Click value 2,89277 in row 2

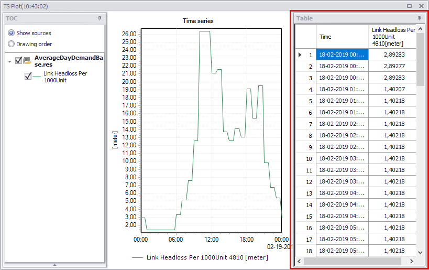[392, 66]
